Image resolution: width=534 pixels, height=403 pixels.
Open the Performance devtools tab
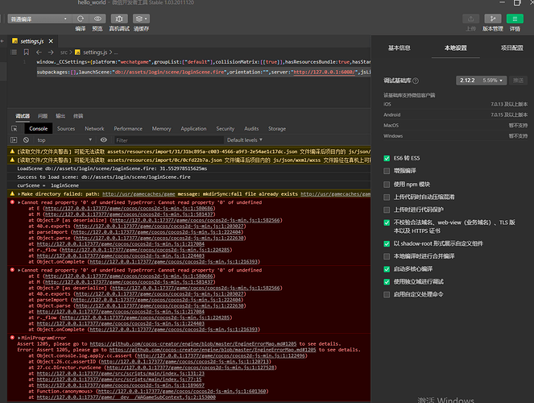pos(128,128)
